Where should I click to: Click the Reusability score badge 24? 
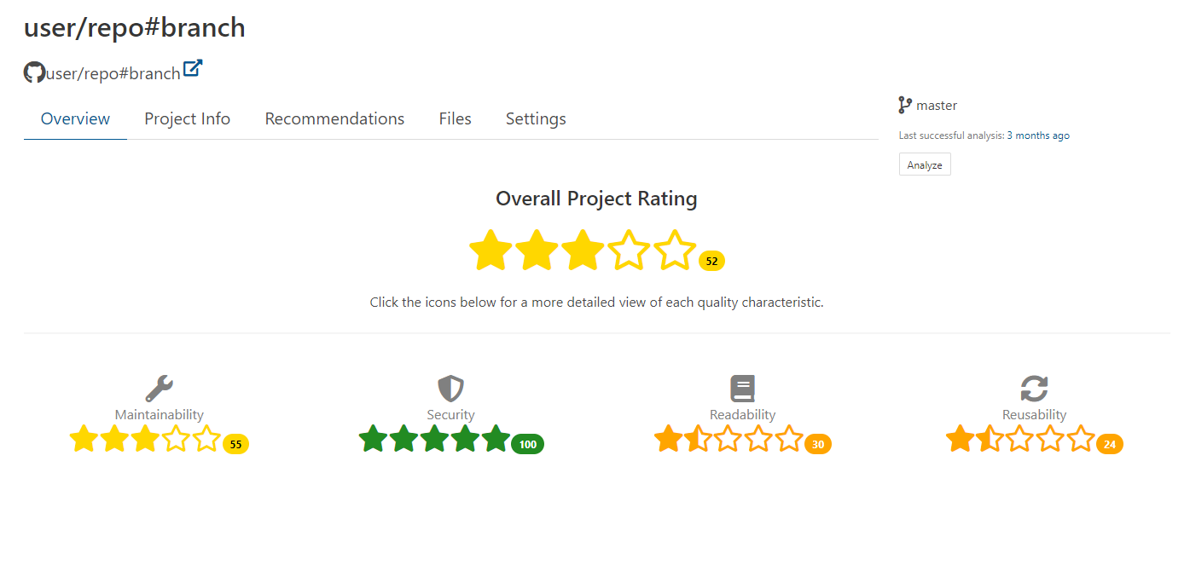1110,444
